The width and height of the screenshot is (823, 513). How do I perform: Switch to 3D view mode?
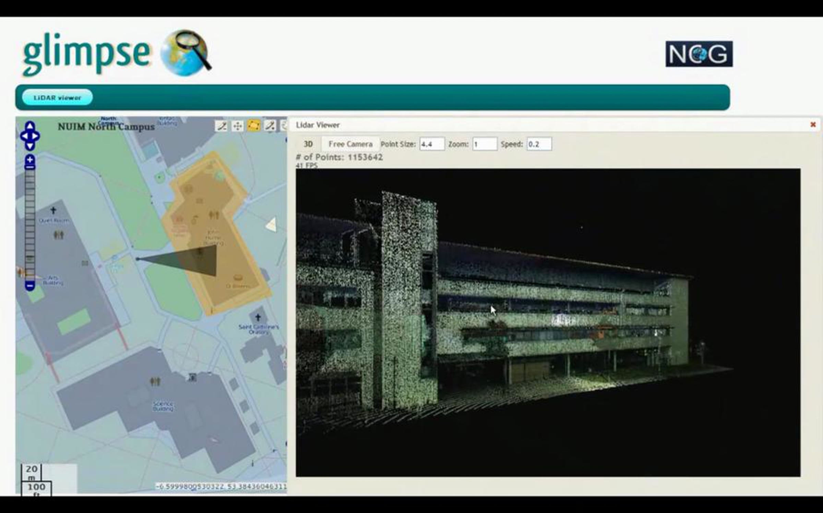tap(308, 144)
